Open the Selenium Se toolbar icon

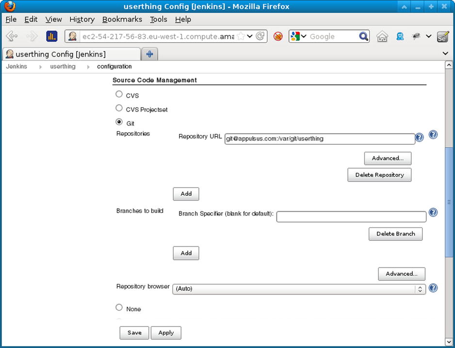coord(443,37)
